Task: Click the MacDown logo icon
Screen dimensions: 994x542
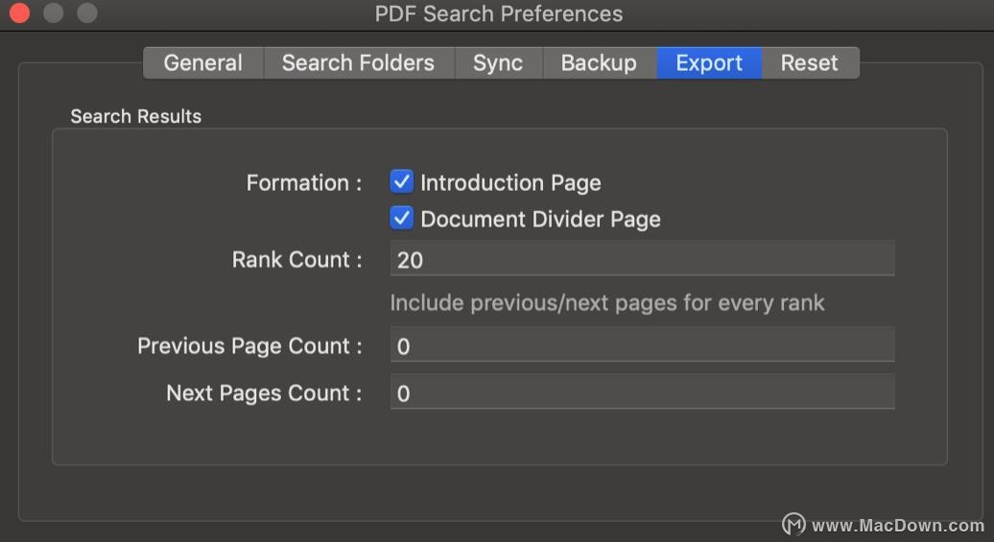Action: click(x=793, y=524)
